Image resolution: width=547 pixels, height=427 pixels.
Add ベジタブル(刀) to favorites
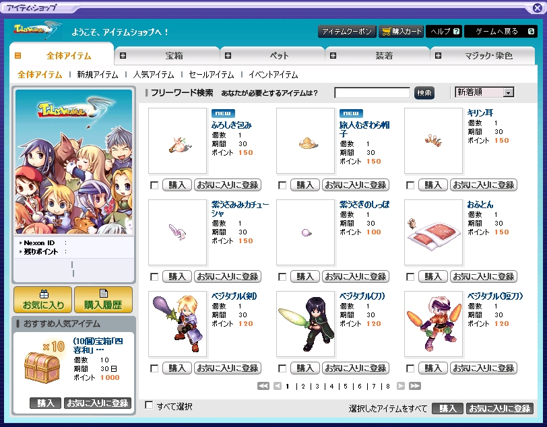pyautogui.click(x=356, y=368)
